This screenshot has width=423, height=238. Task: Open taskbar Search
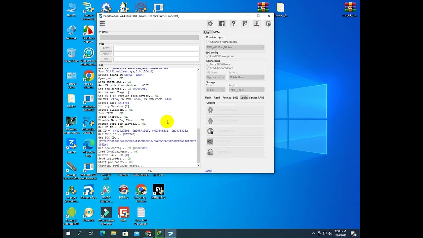(x=80, y=233)
